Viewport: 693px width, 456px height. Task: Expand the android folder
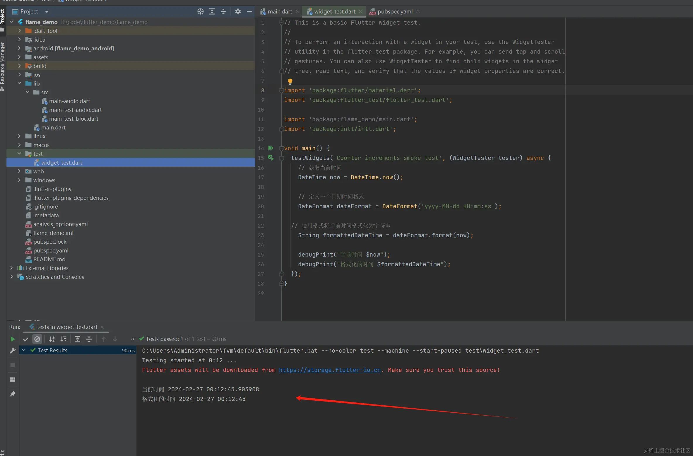pos(19,48)
